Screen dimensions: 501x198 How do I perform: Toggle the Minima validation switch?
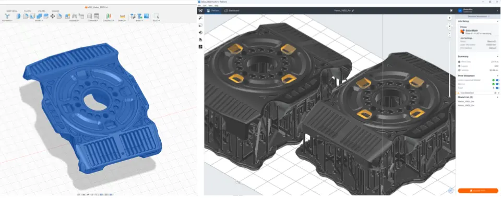coord(497,84)
